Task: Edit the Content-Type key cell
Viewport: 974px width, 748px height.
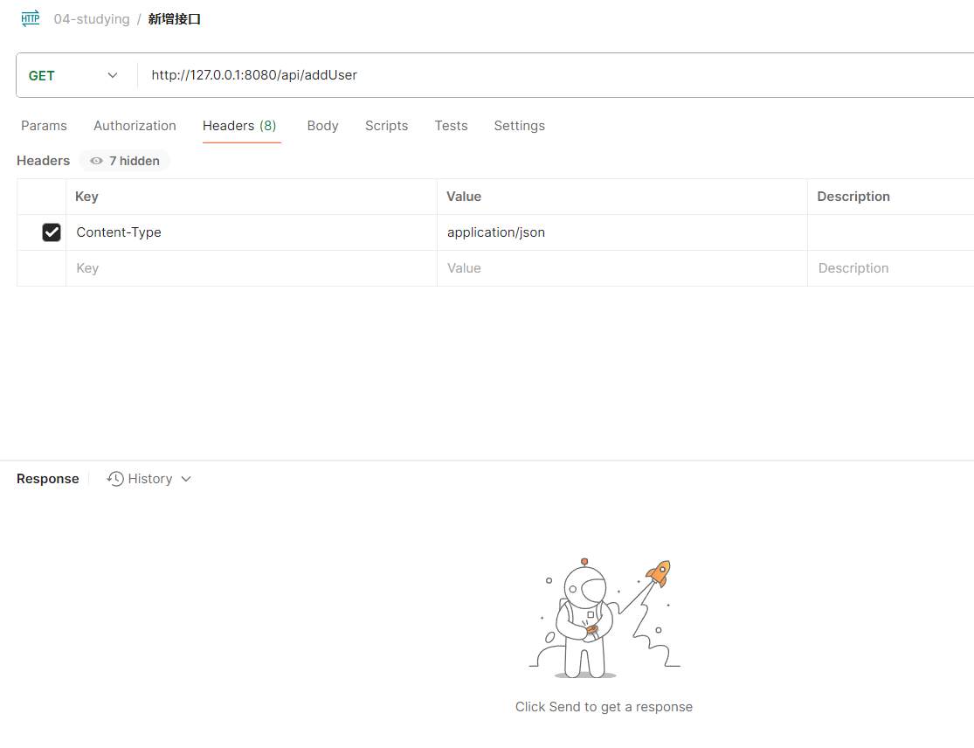Action: 252,232
